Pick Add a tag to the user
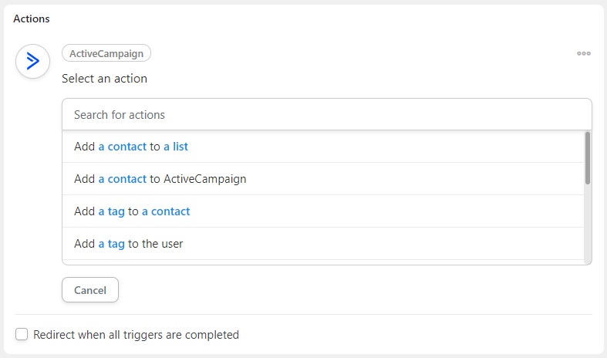 323,244
